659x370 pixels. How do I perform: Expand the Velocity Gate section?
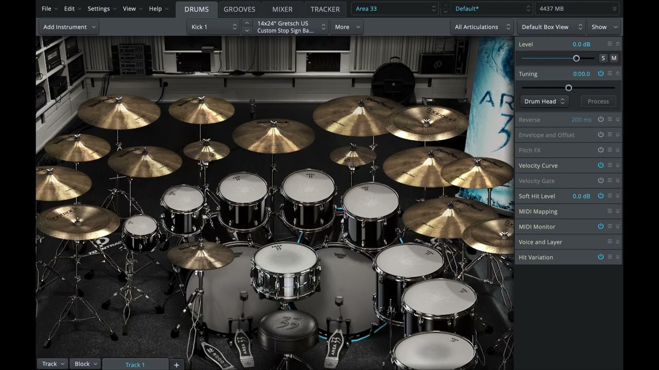point(617,180)
